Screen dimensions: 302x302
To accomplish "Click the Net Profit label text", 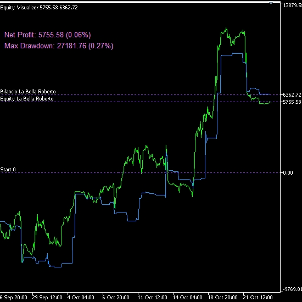I will 48,35.
